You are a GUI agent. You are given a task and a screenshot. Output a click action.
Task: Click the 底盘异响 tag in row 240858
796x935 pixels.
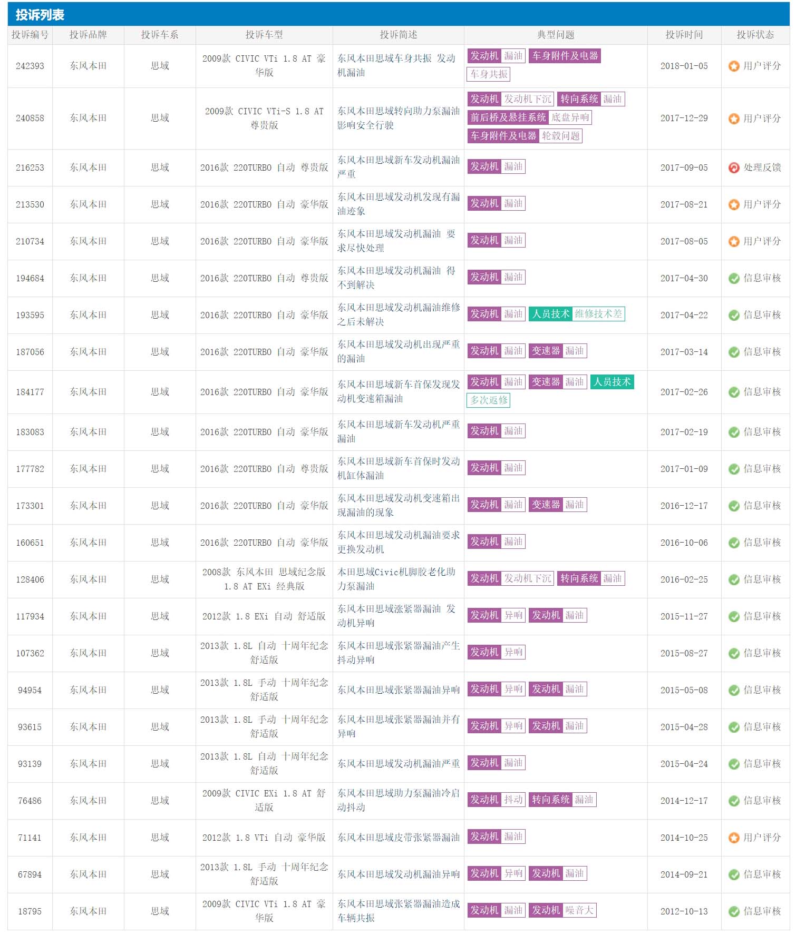570,117
